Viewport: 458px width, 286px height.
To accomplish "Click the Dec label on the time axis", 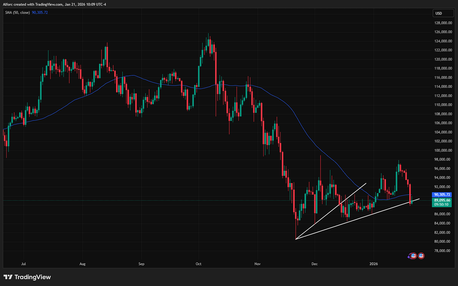I will click(315, 264).
